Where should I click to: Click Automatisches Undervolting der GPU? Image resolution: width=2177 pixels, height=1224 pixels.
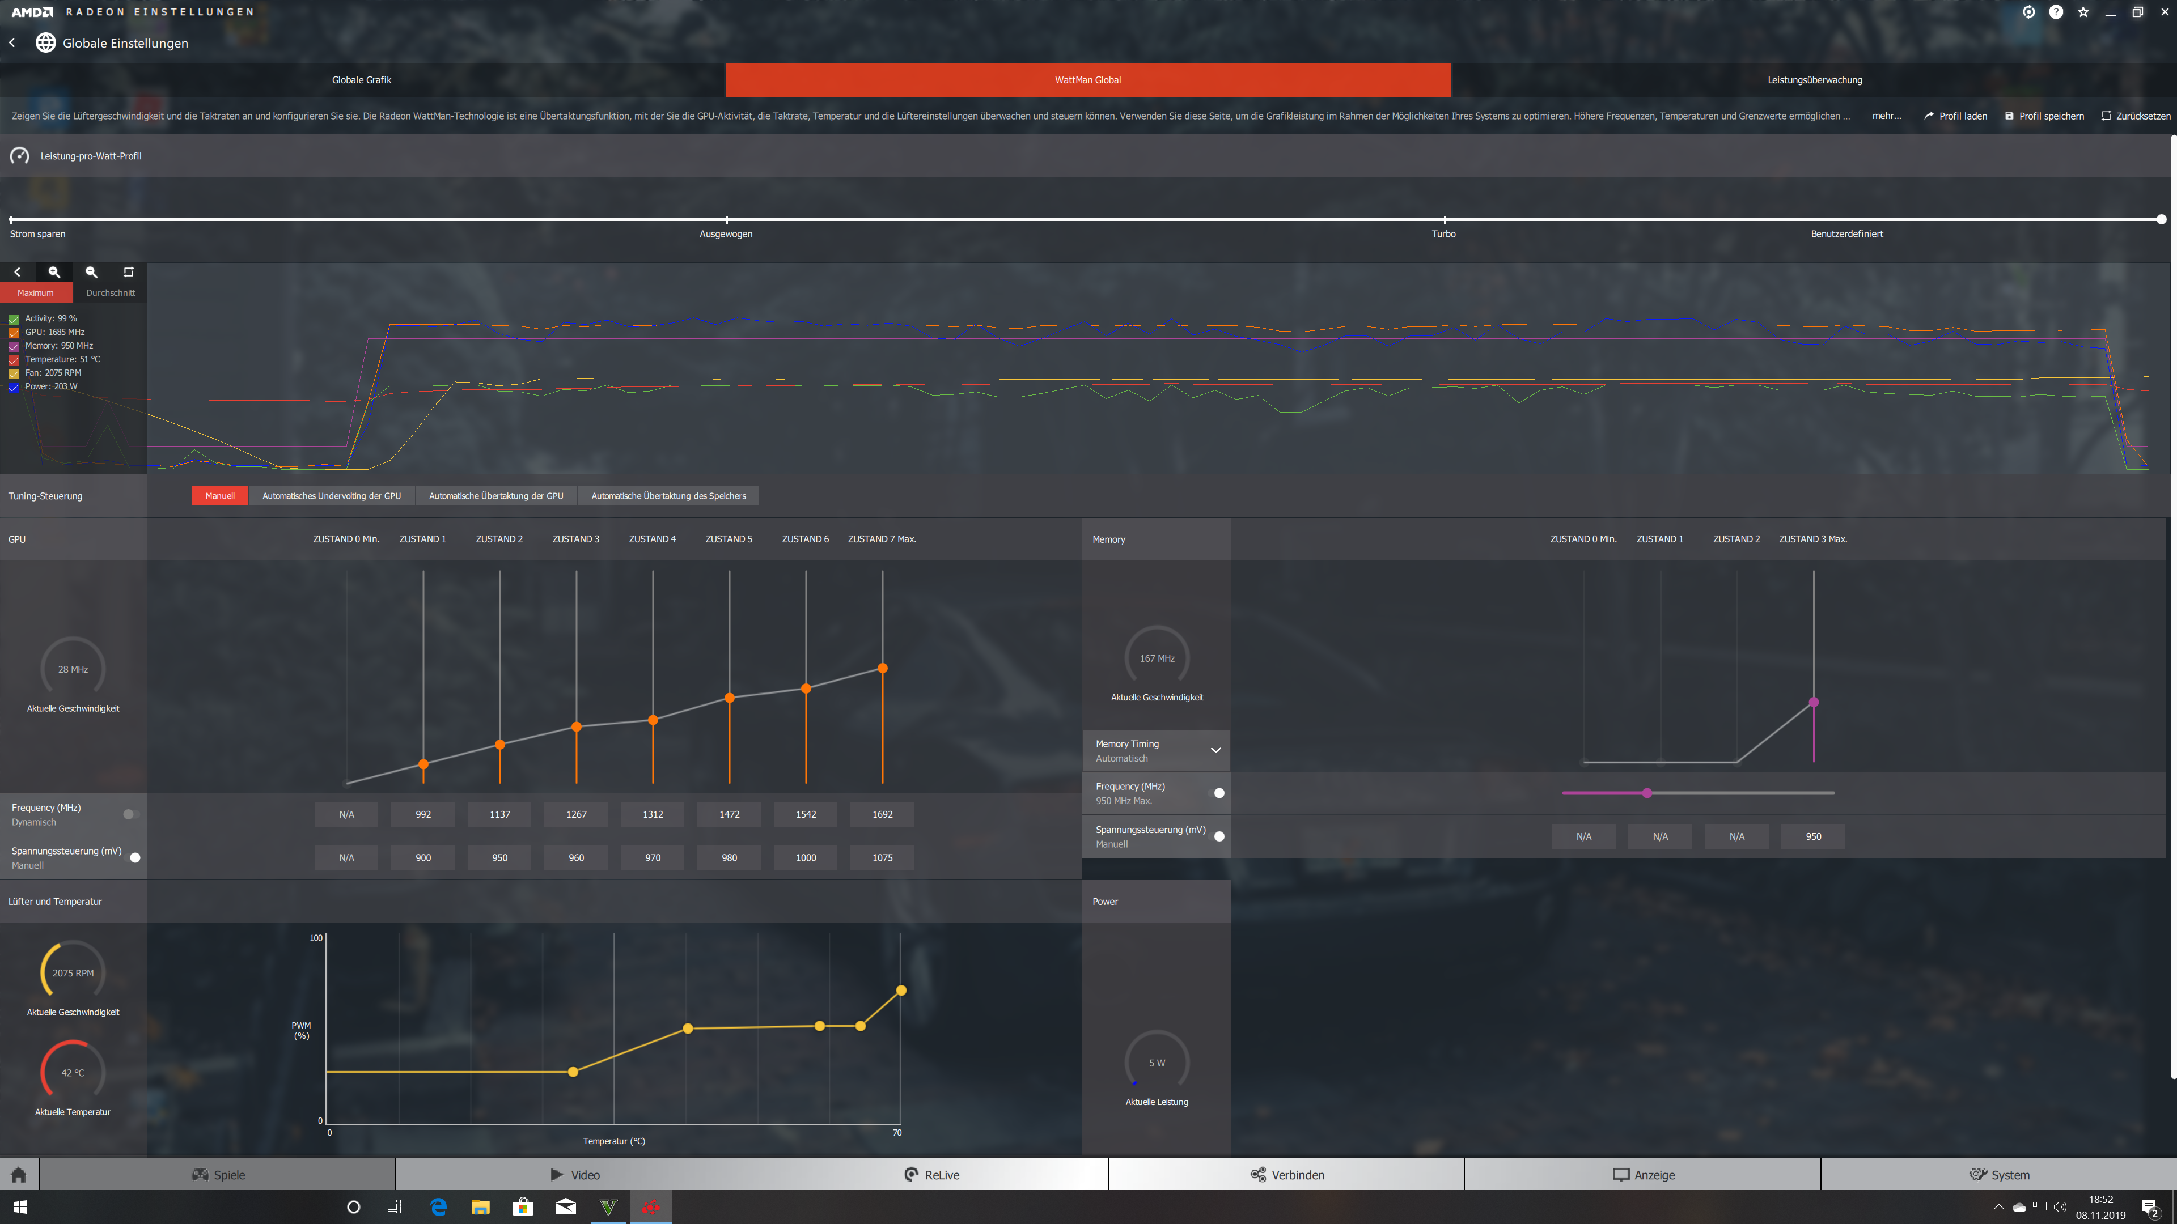pos(331,496)
